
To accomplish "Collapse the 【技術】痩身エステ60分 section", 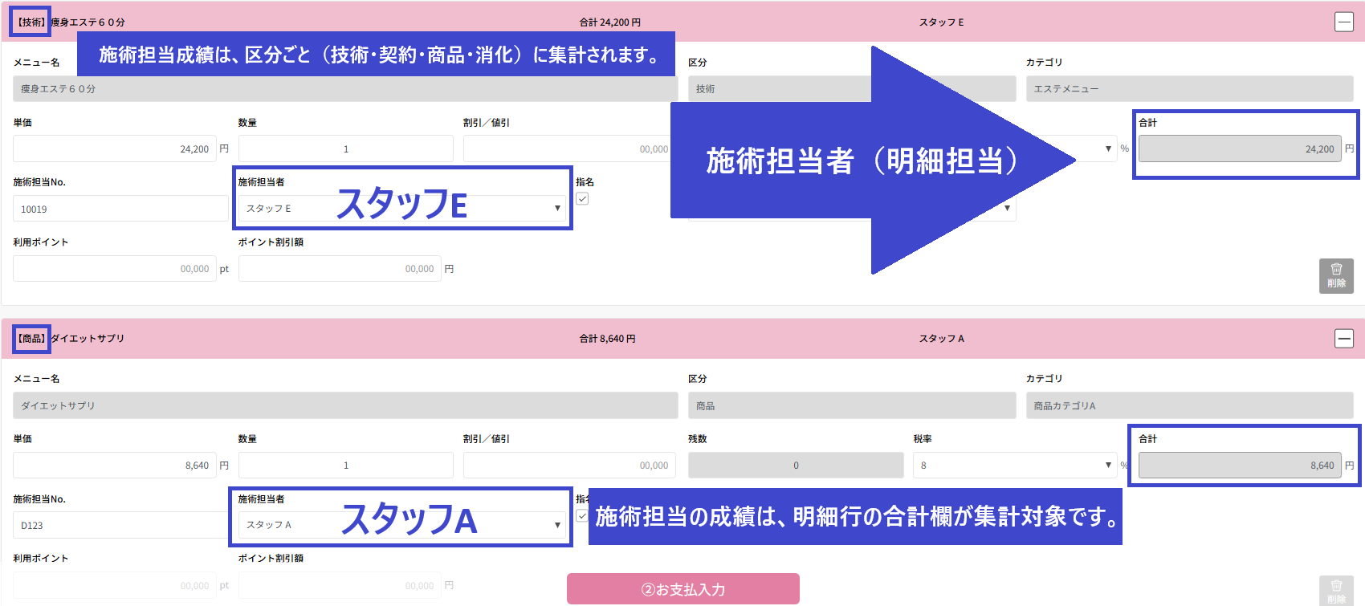I will 1343,22.
